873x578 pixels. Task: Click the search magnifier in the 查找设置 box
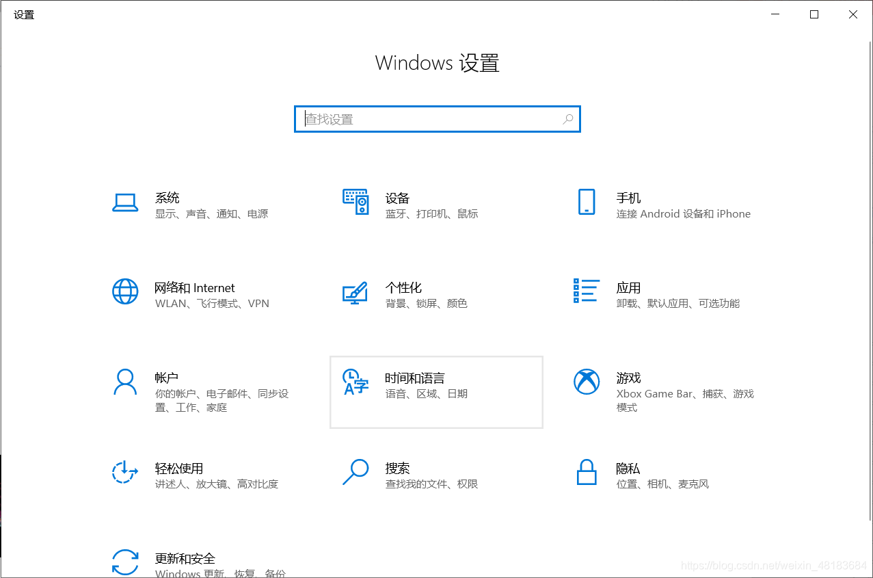coord(567,119)
